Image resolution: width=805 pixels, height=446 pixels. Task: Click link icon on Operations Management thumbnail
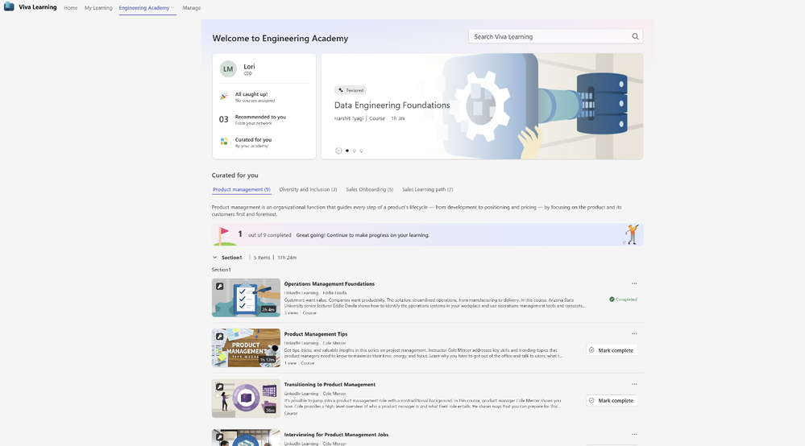(x=220, y=287)
